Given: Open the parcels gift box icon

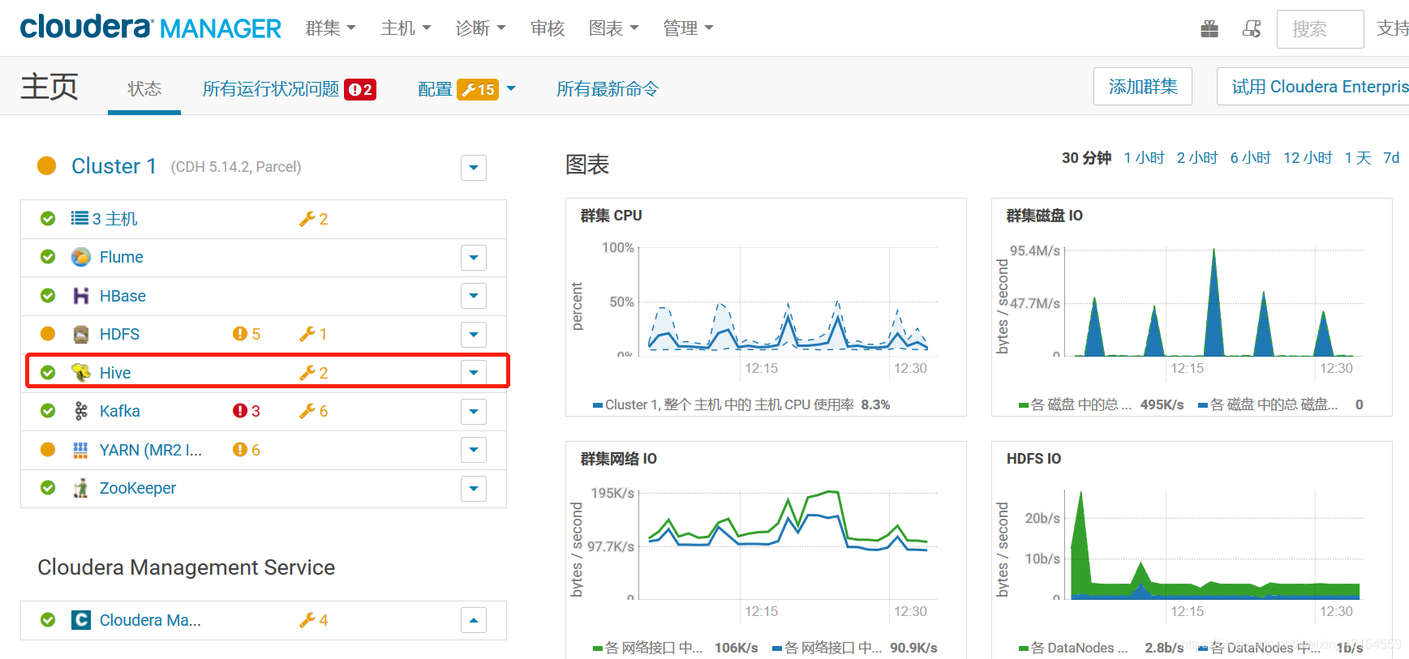Looking at the screenshot, I should coord(1209,29).
